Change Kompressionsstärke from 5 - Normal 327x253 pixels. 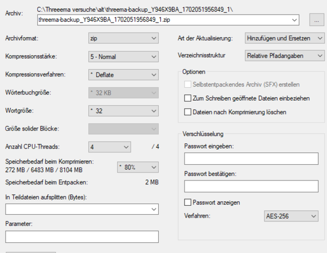pyautogui.click(x=123, y=57)
